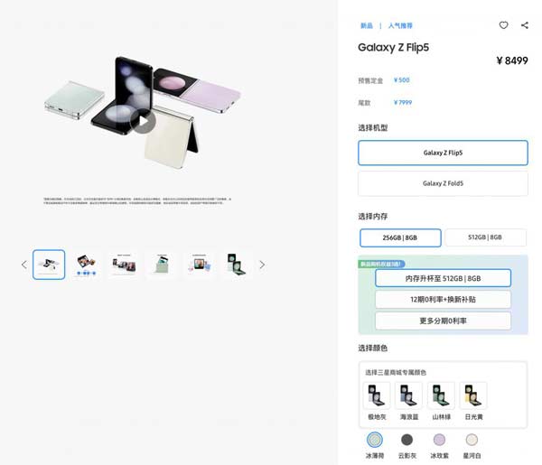Select 12期0利率+换新补贴 offer
This screenshot has width=542, height=465.
[x=443, y=300]
